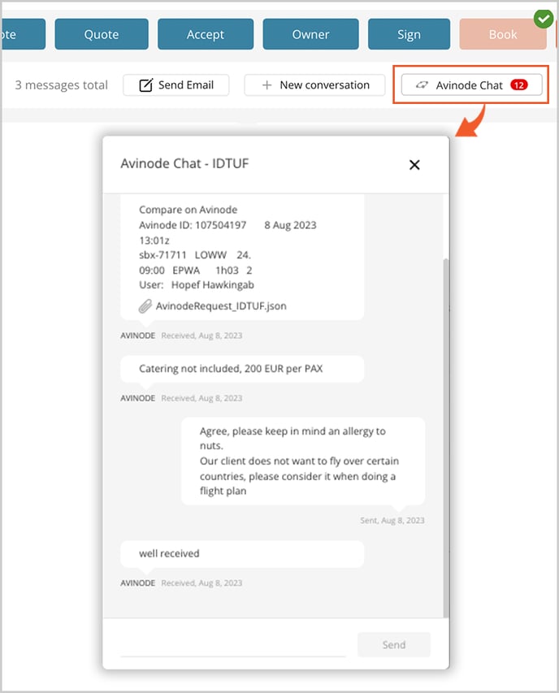
Task: Click the Book stage button
Action: 503,34
